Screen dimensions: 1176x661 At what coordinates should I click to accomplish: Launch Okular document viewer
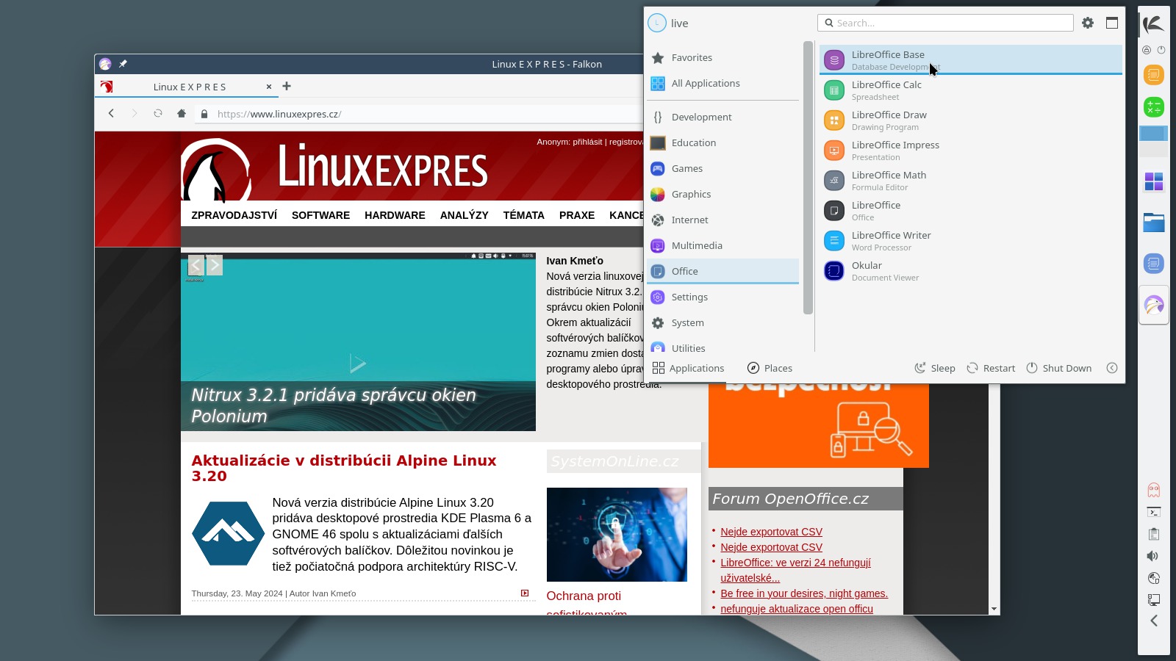tap(971, 271)
